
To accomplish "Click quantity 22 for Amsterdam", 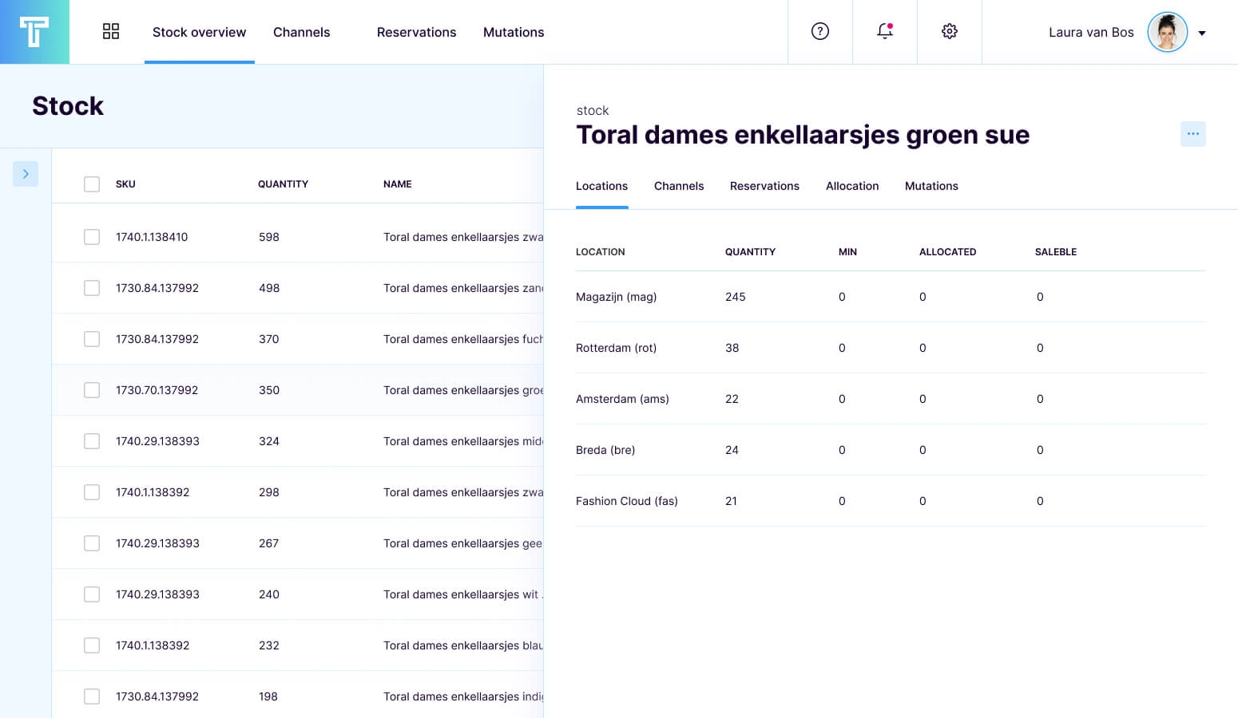I will pyautogui.click(x=732, y=399).
